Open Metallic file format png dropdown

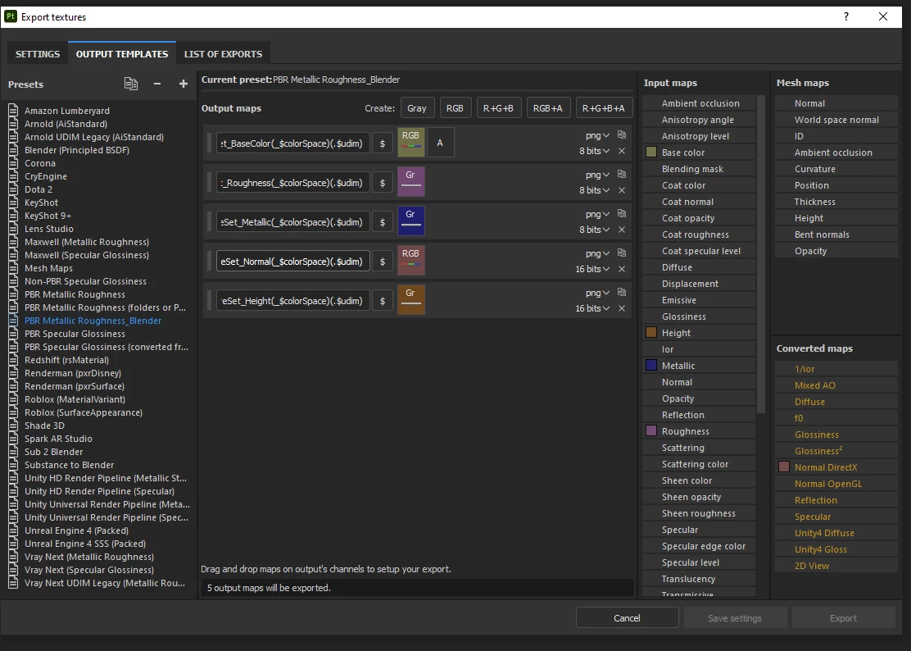tap(597, 214)
